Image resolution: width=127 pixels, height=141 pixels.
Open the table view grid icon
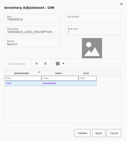point(58,64)
